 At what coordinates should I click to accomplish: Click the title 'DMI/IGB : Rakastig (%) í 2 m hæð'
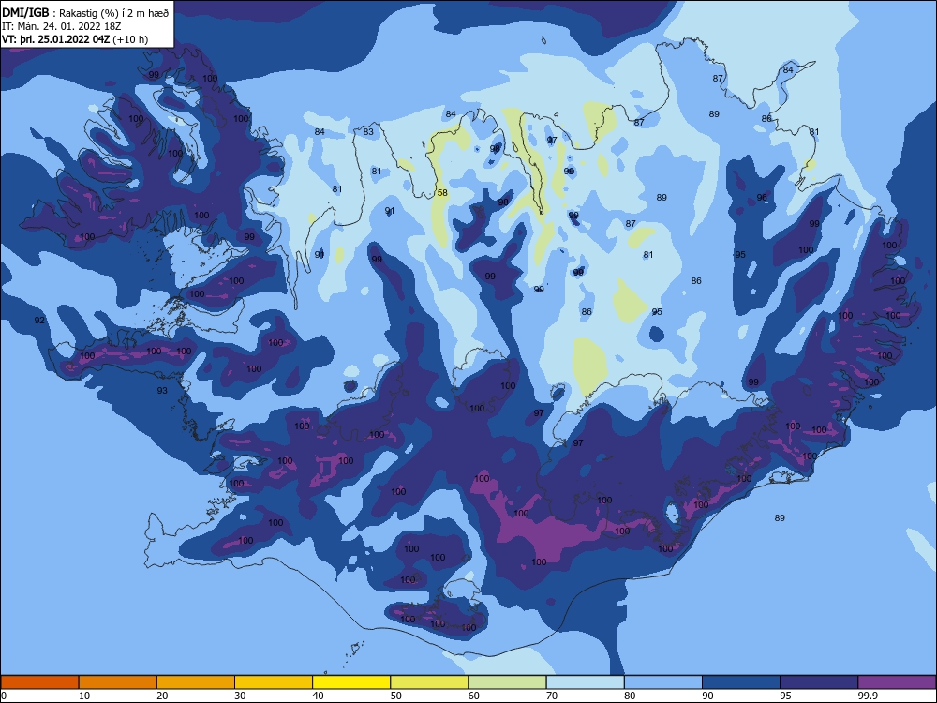tap(85, 12)
